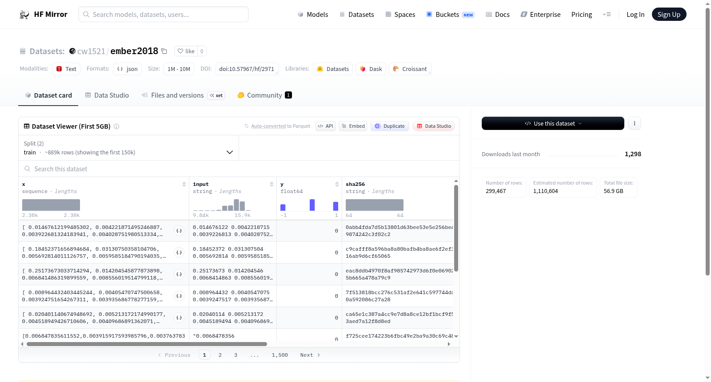Like the ember2018 dataset
711x382 pixels.
[186, 51]
